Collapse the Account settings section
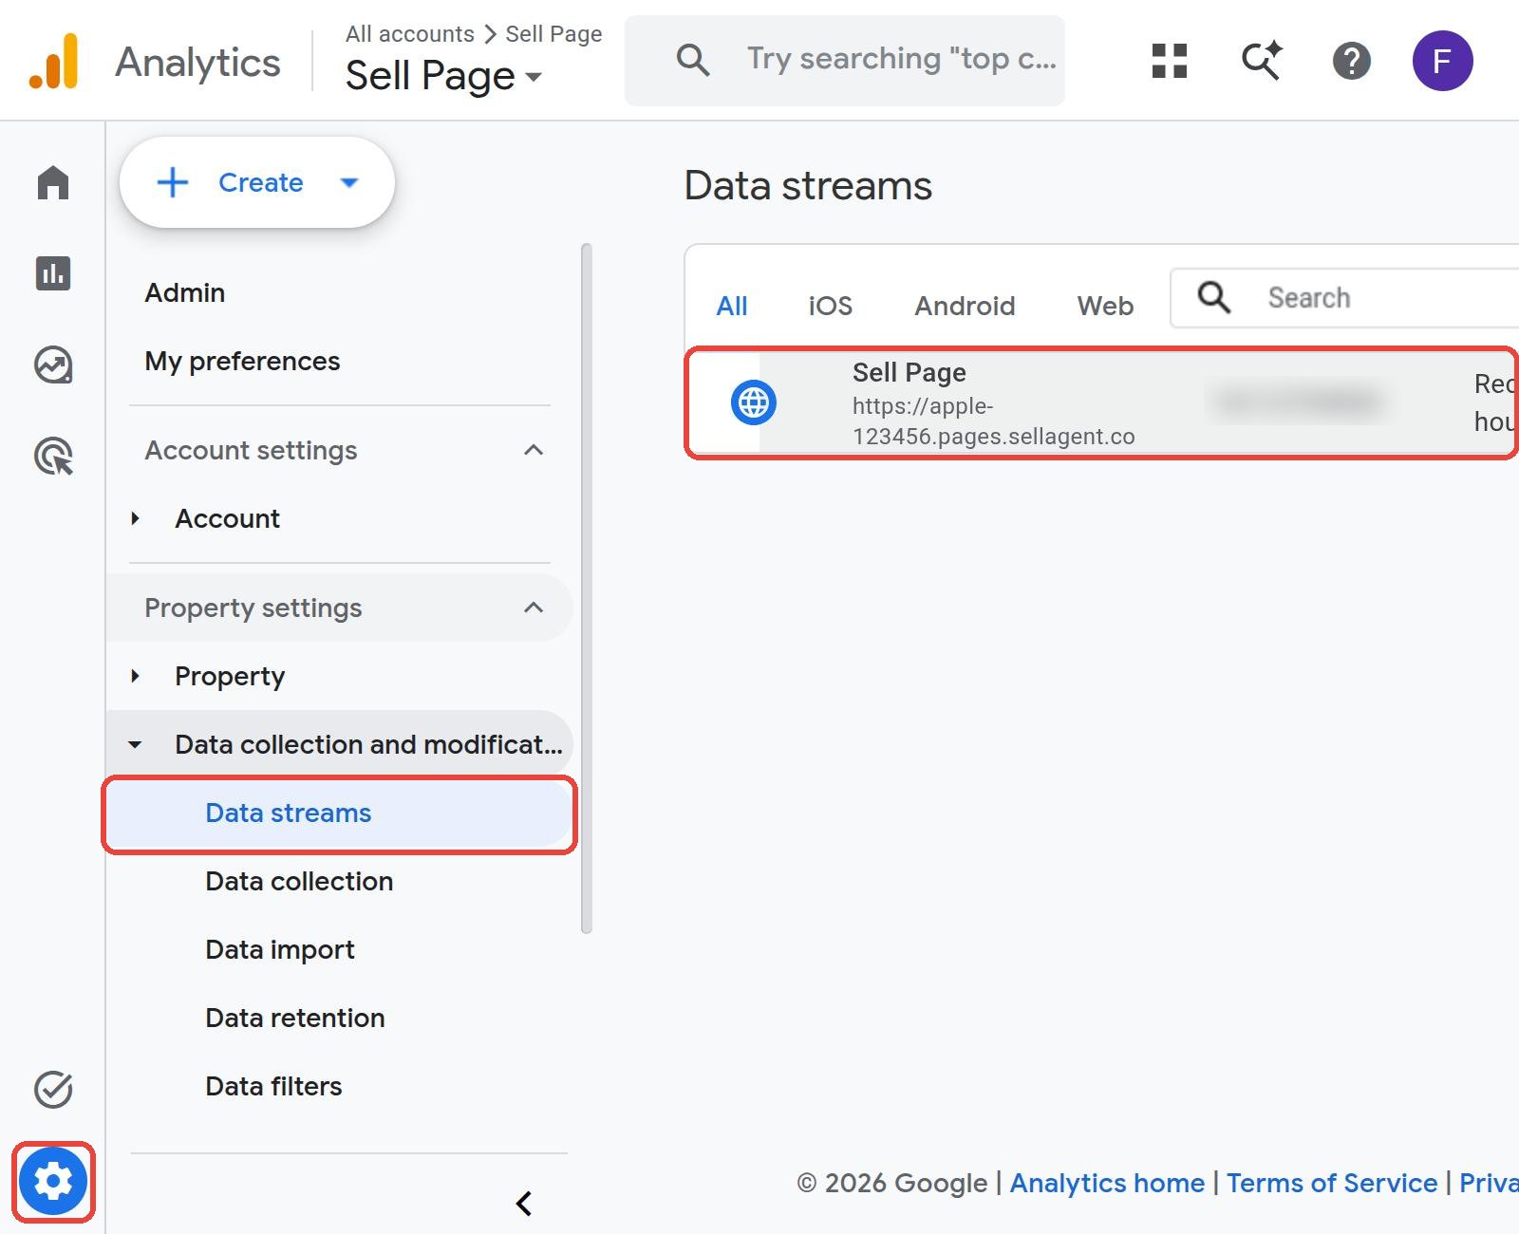This screenshot has width=1519, height=1234. click(x=534, y=450)
